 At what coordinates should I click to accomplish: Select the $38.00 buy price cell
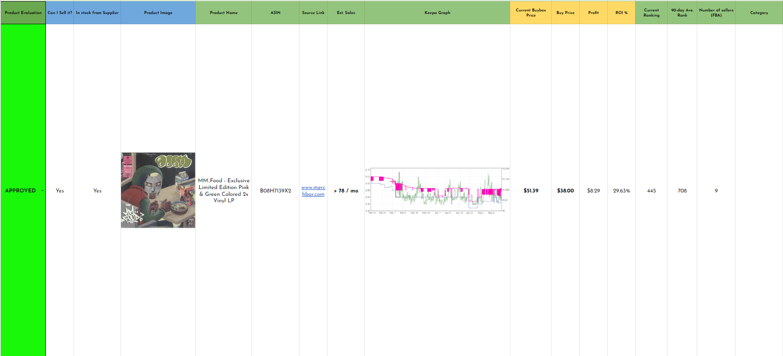(565, 191)
